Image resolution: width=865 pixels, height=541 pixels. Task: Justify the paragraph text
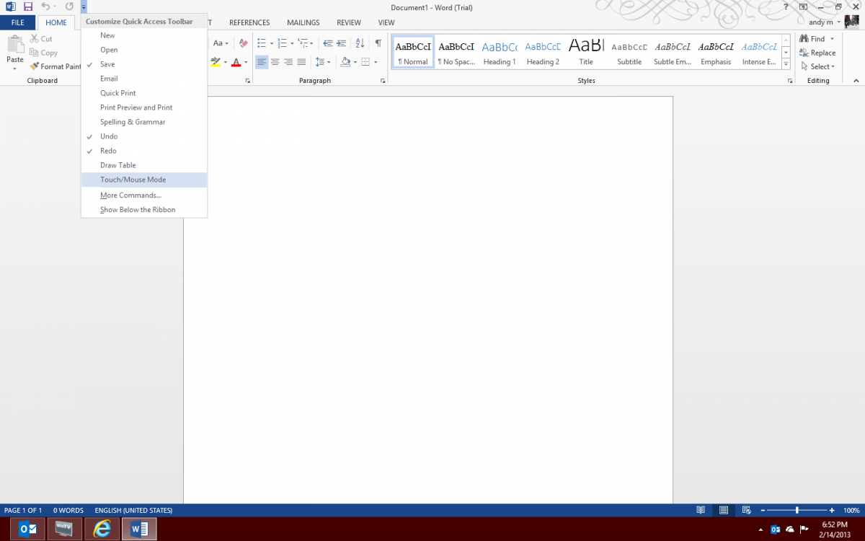click(x=301, y=62)
